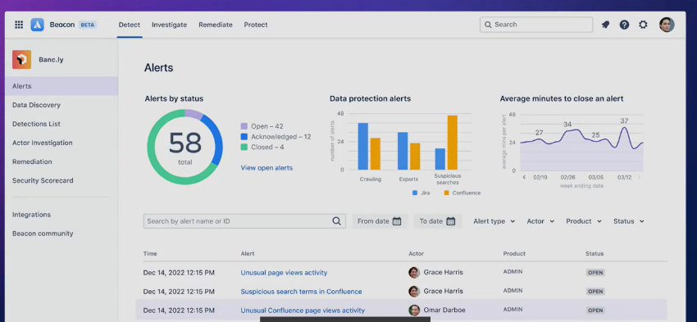Click the next week arrow under chart
The height and width of the screenshot is (322, 697).
click(x=640, y=177)
